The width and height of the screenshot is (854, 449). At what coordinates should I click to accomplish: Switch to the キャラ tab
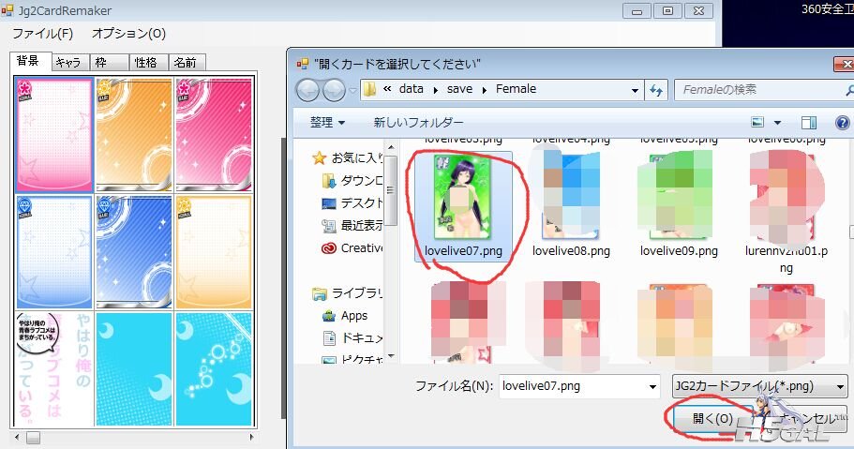coord(69,63)
